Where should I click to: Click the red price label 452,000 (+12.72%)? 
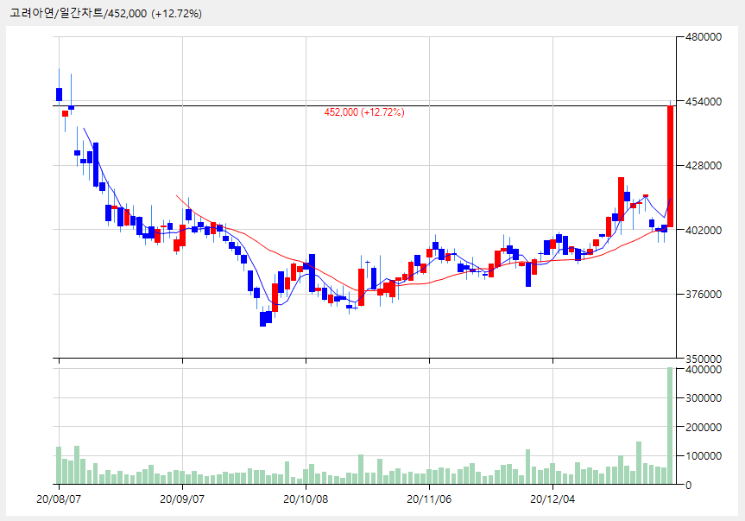pyautogui.click(x=364, y=112)
